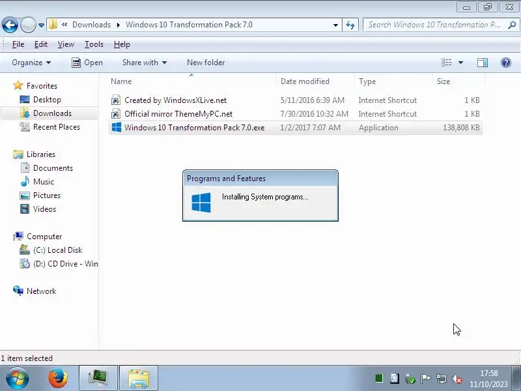The height and width of the screenshot is (391, 521).
Task: Open the Videos library
Action: tap(44, 209)
